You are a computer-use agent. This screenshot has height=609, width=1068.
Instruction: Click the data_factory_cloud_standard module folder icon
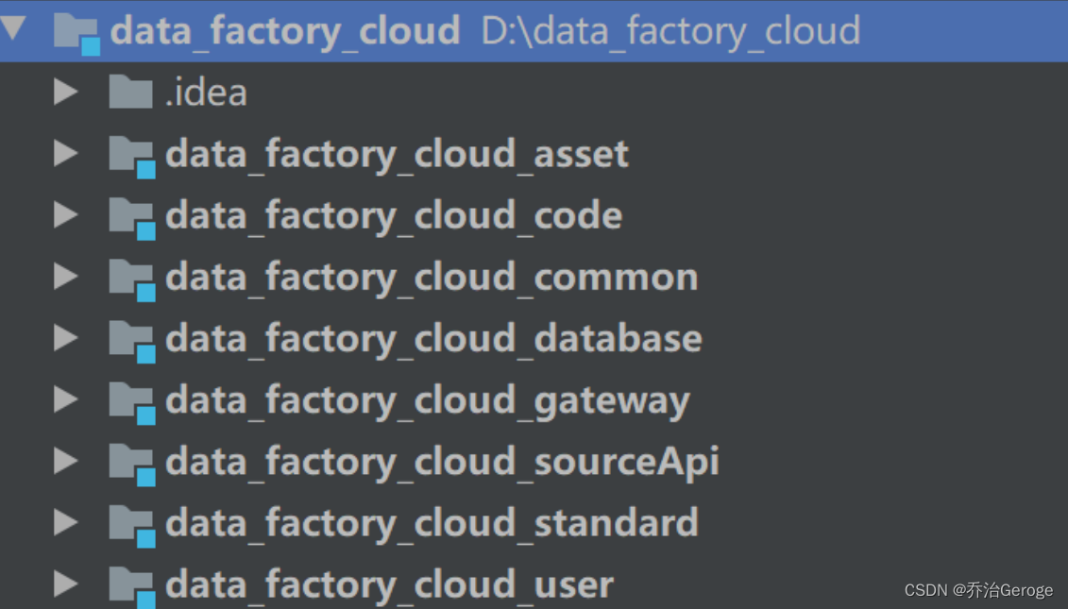point(133,522)
